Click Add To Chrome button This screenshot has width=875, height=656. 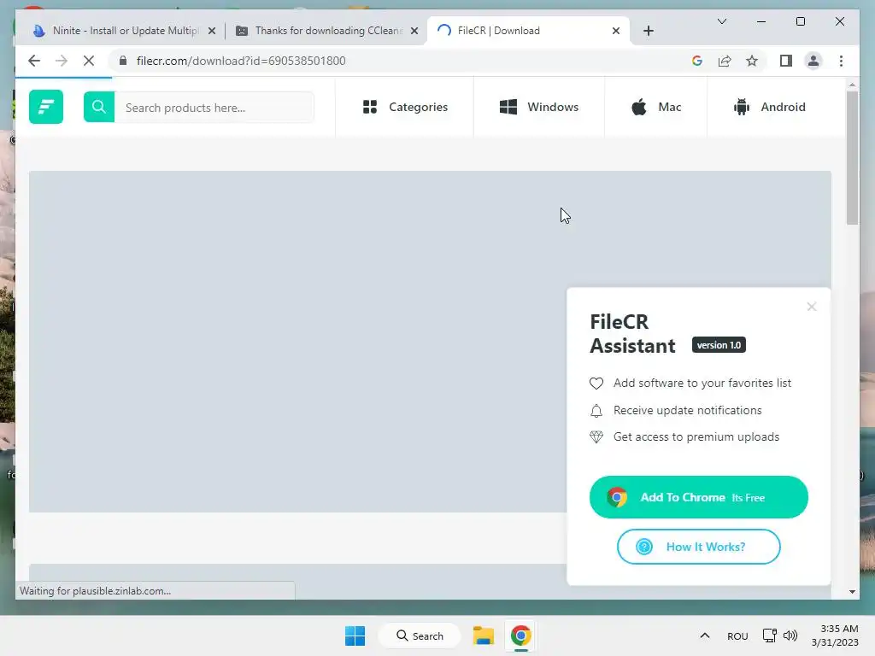coord(699,497)
